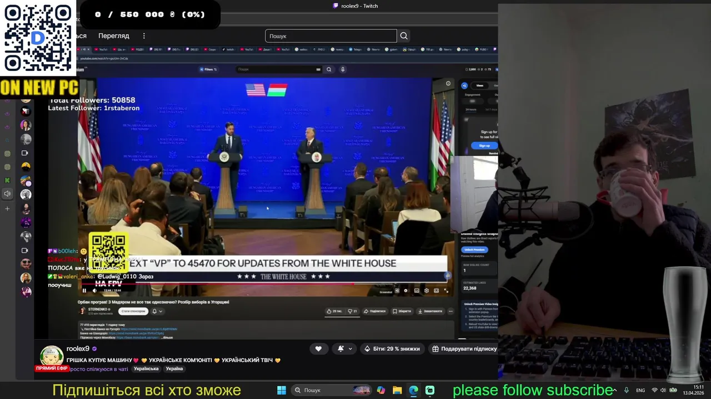The height and width of the screenshot is (399, 711).
Task: Click the speaker icon in left sidebar
Action: click(7, 194)
